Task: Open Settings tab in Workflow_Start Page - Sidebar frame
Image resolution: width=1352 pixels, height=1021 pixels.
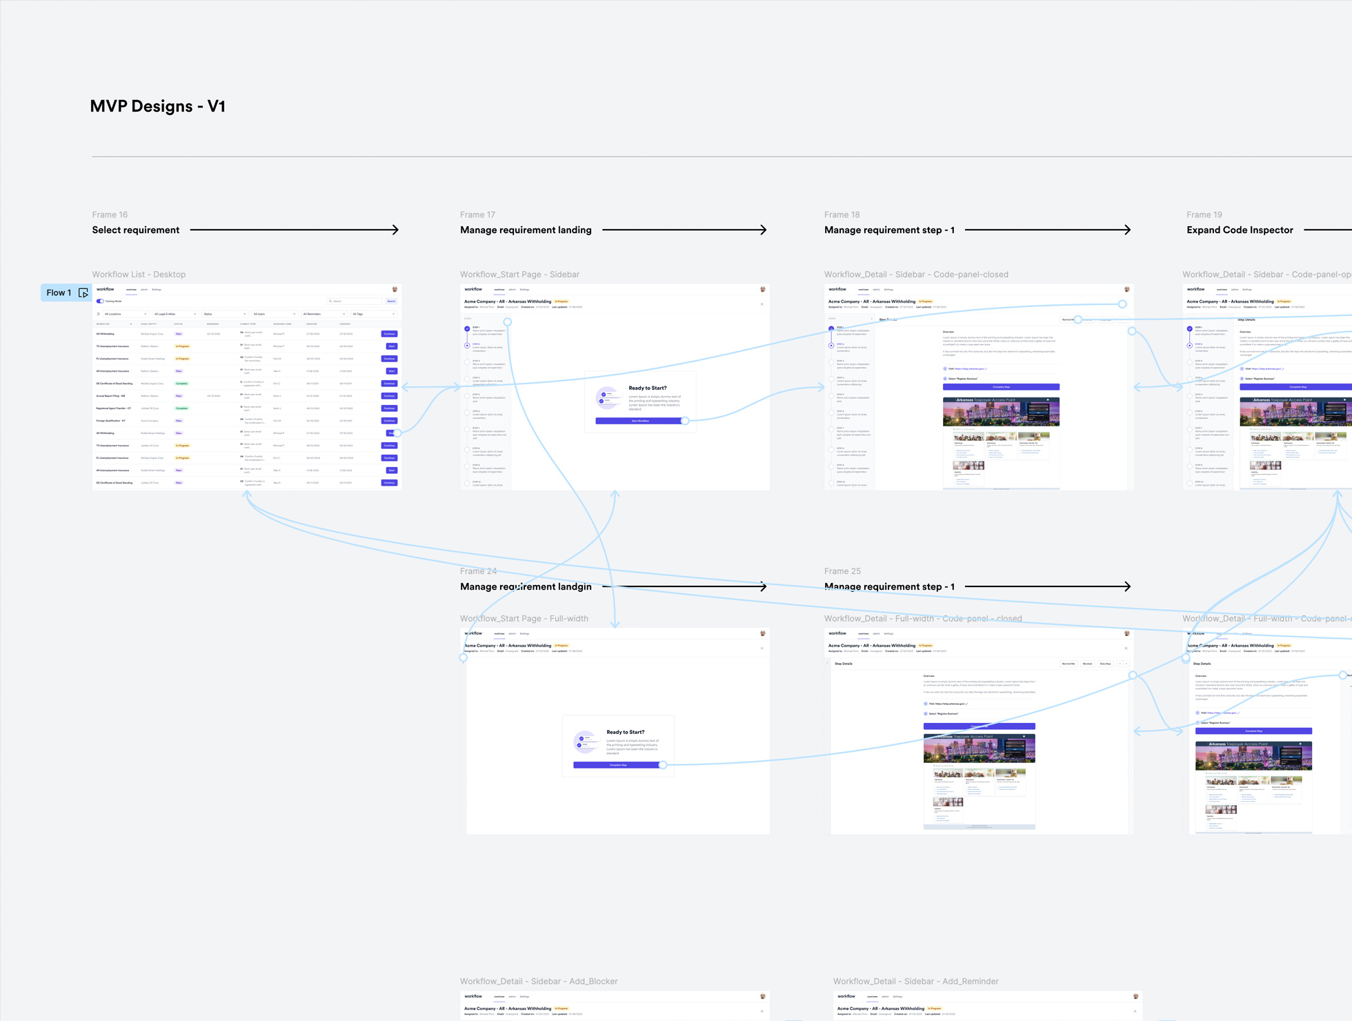Action: (x=524, y=290)
